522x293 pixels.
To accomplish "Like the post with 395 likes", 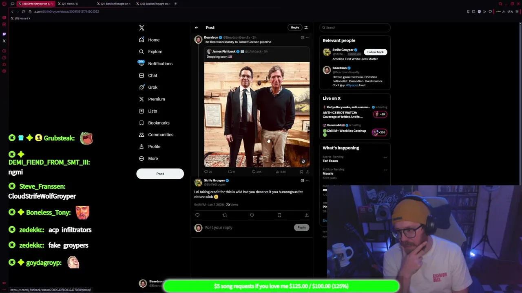I will pos(254,172).
